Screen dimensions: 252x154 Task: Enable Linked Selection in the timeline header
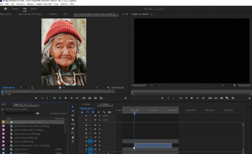(x=93, y=112)
